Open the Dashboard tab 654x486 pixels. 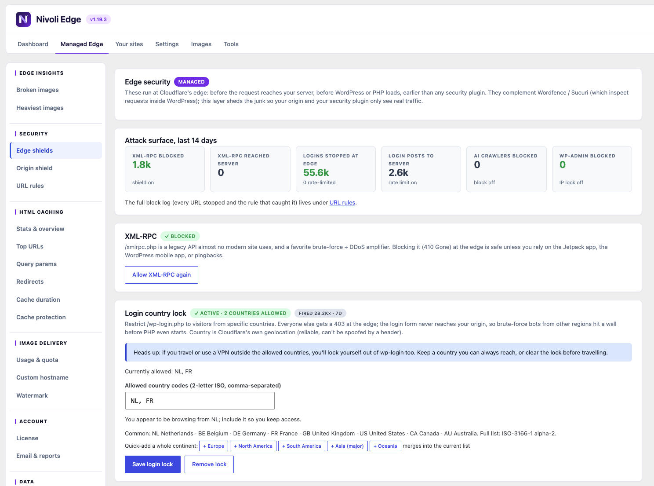click(33, 44)
